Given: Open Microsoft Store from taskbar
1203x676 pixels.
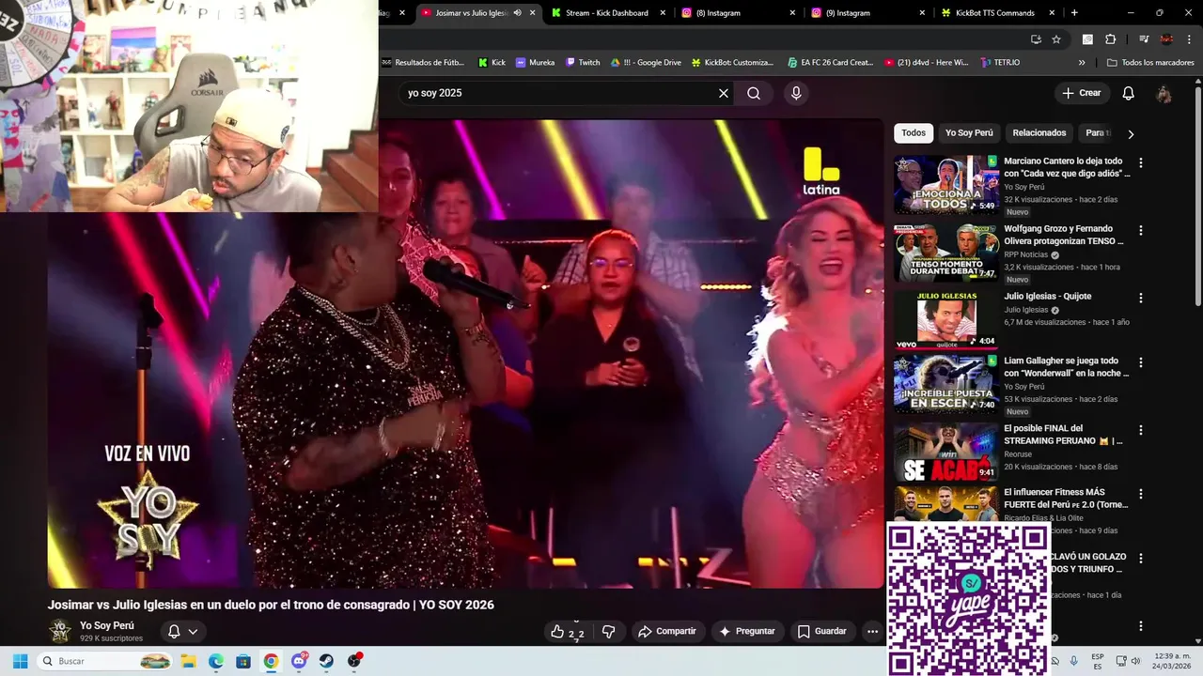Looking at the screenshot, I should (x=242, y=661).
